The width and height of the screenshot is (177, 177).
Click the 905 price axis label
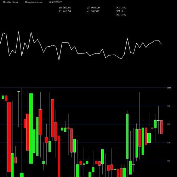pos(169,161)
